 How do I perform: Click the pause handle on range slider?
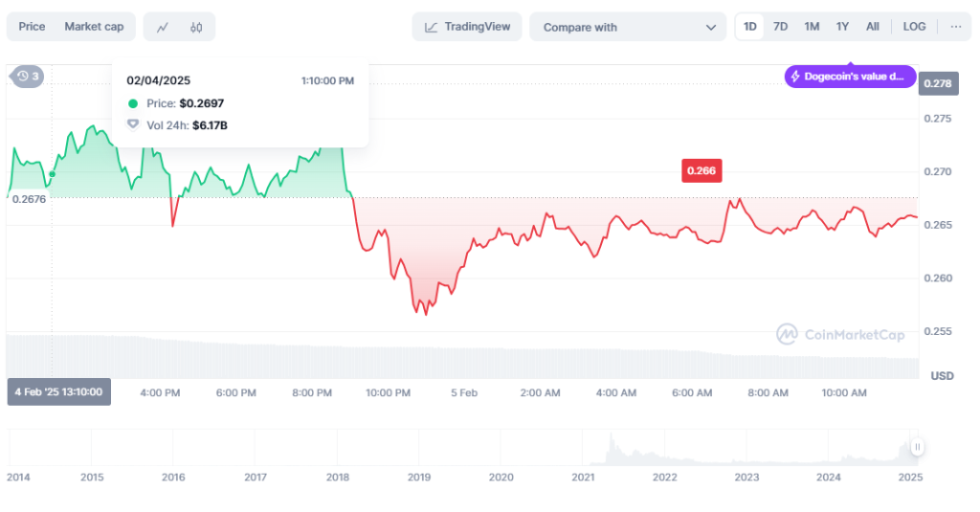[917, 447]
